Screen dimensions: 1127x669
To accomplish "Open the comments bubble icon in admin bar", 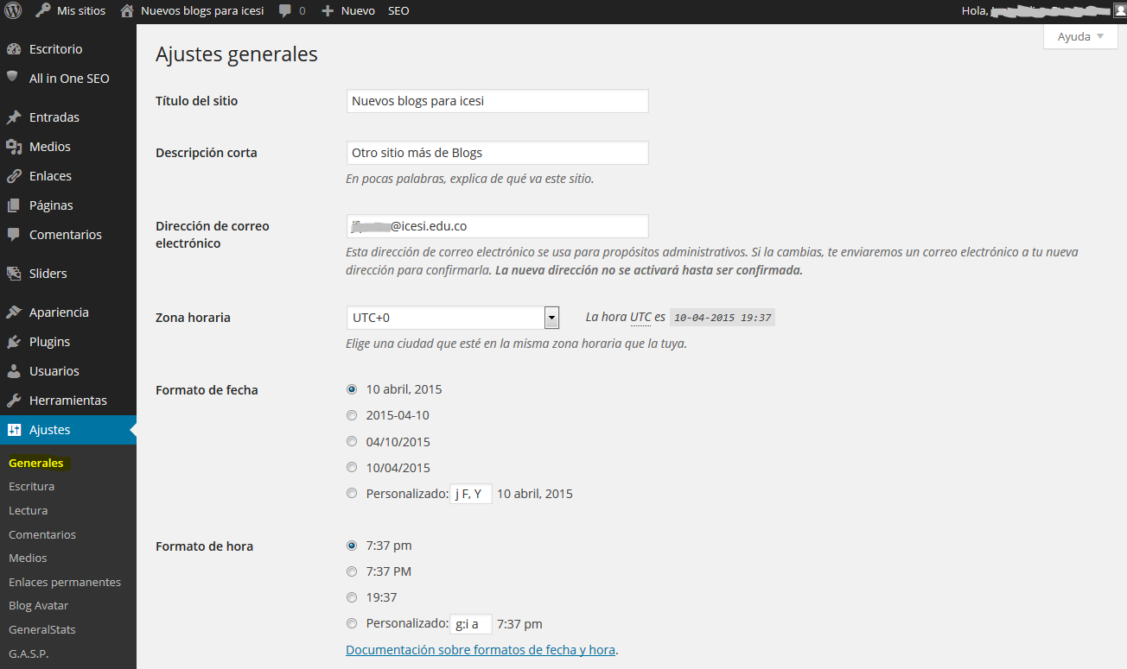I will click(x=285, y=11).
